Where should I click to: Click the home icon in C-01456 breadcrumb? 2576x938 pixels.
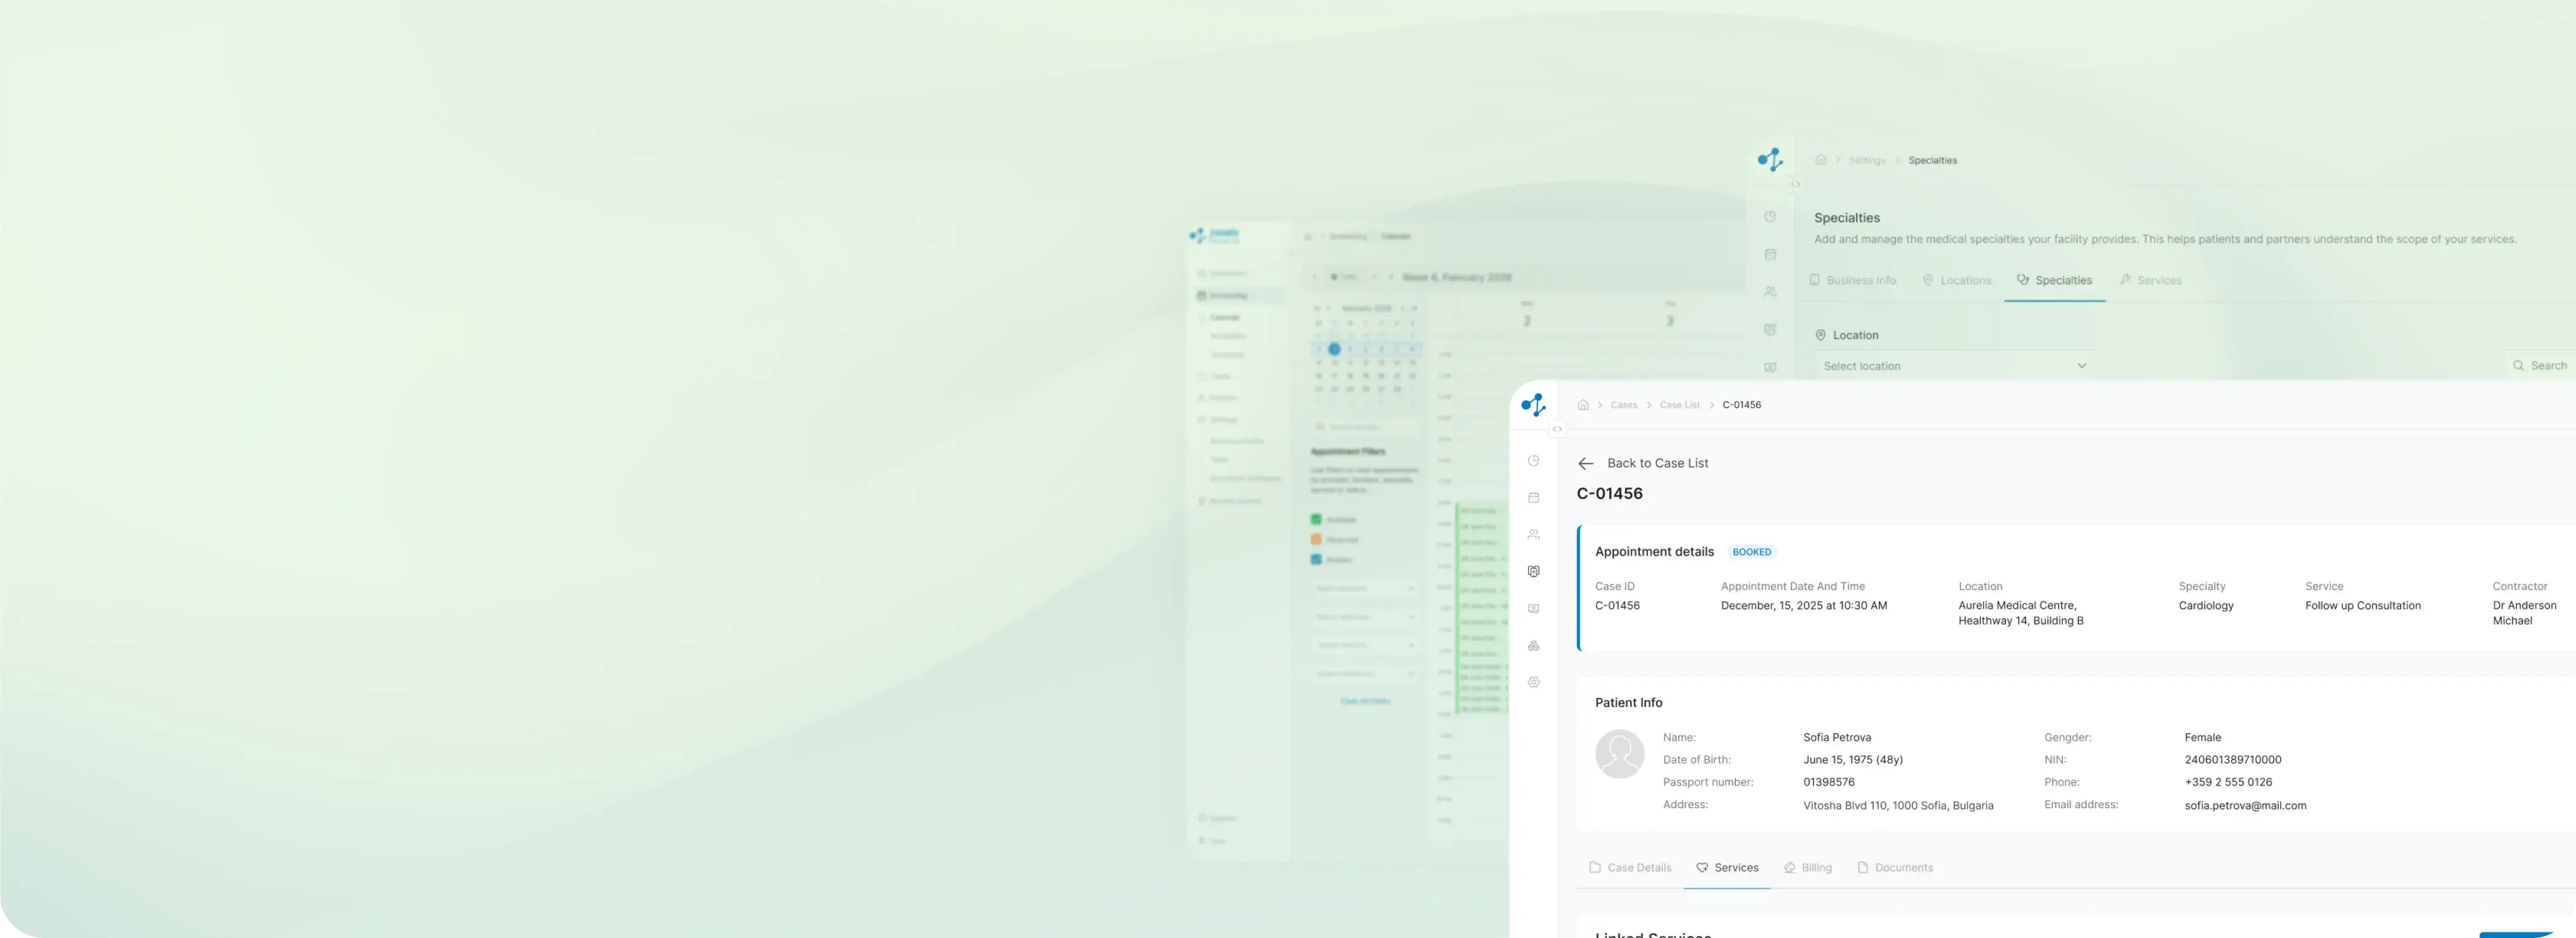coord(1583,405)
